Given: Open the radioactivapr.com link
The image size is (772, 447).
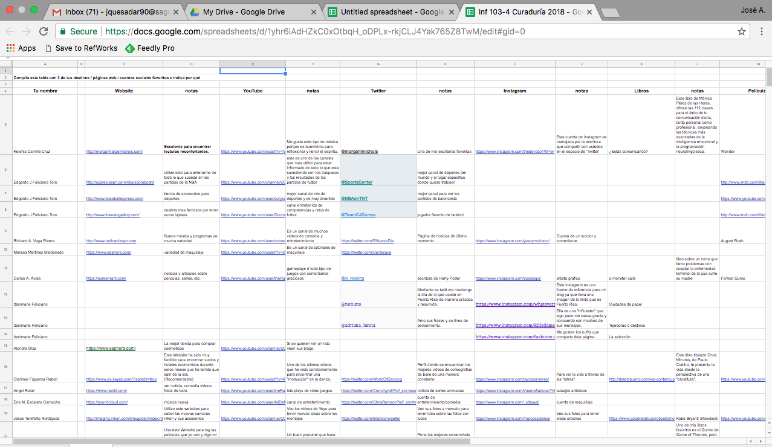Looking at the screenshot, I should click(x=112, y=241).
